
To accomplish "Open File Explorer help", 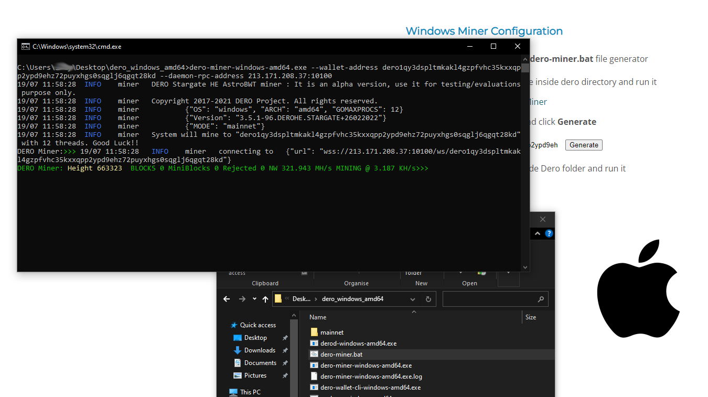I will (x=549, y=233).
